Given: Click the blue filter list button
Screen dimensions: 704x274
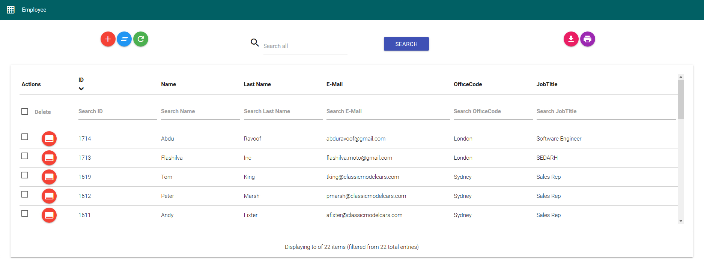Looking at the screenshot, I should tap(124, 39).
